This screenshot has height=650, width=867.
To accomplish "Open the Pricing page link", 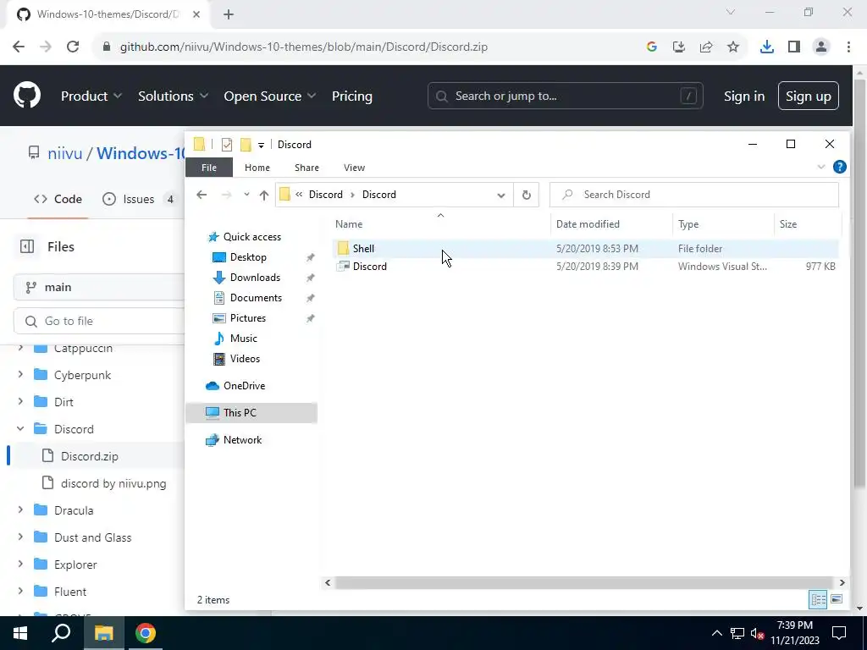I will pos(352,96).
